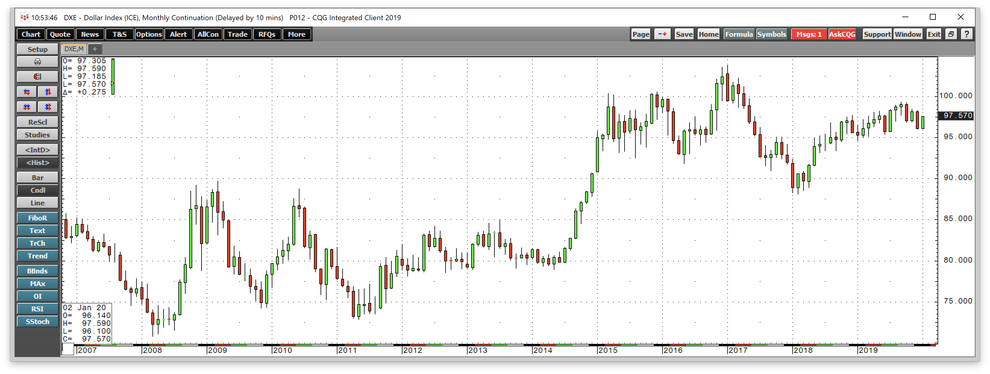Viewport: 990px width, 374px height.
Task: Select the DXE,M chart tab
Action: 74,49
